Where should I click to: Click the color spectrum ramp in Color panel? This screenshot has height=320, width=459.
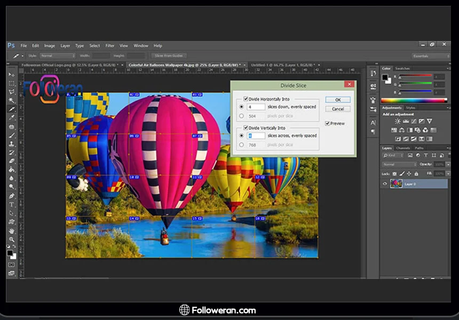[x=414, y=100]
